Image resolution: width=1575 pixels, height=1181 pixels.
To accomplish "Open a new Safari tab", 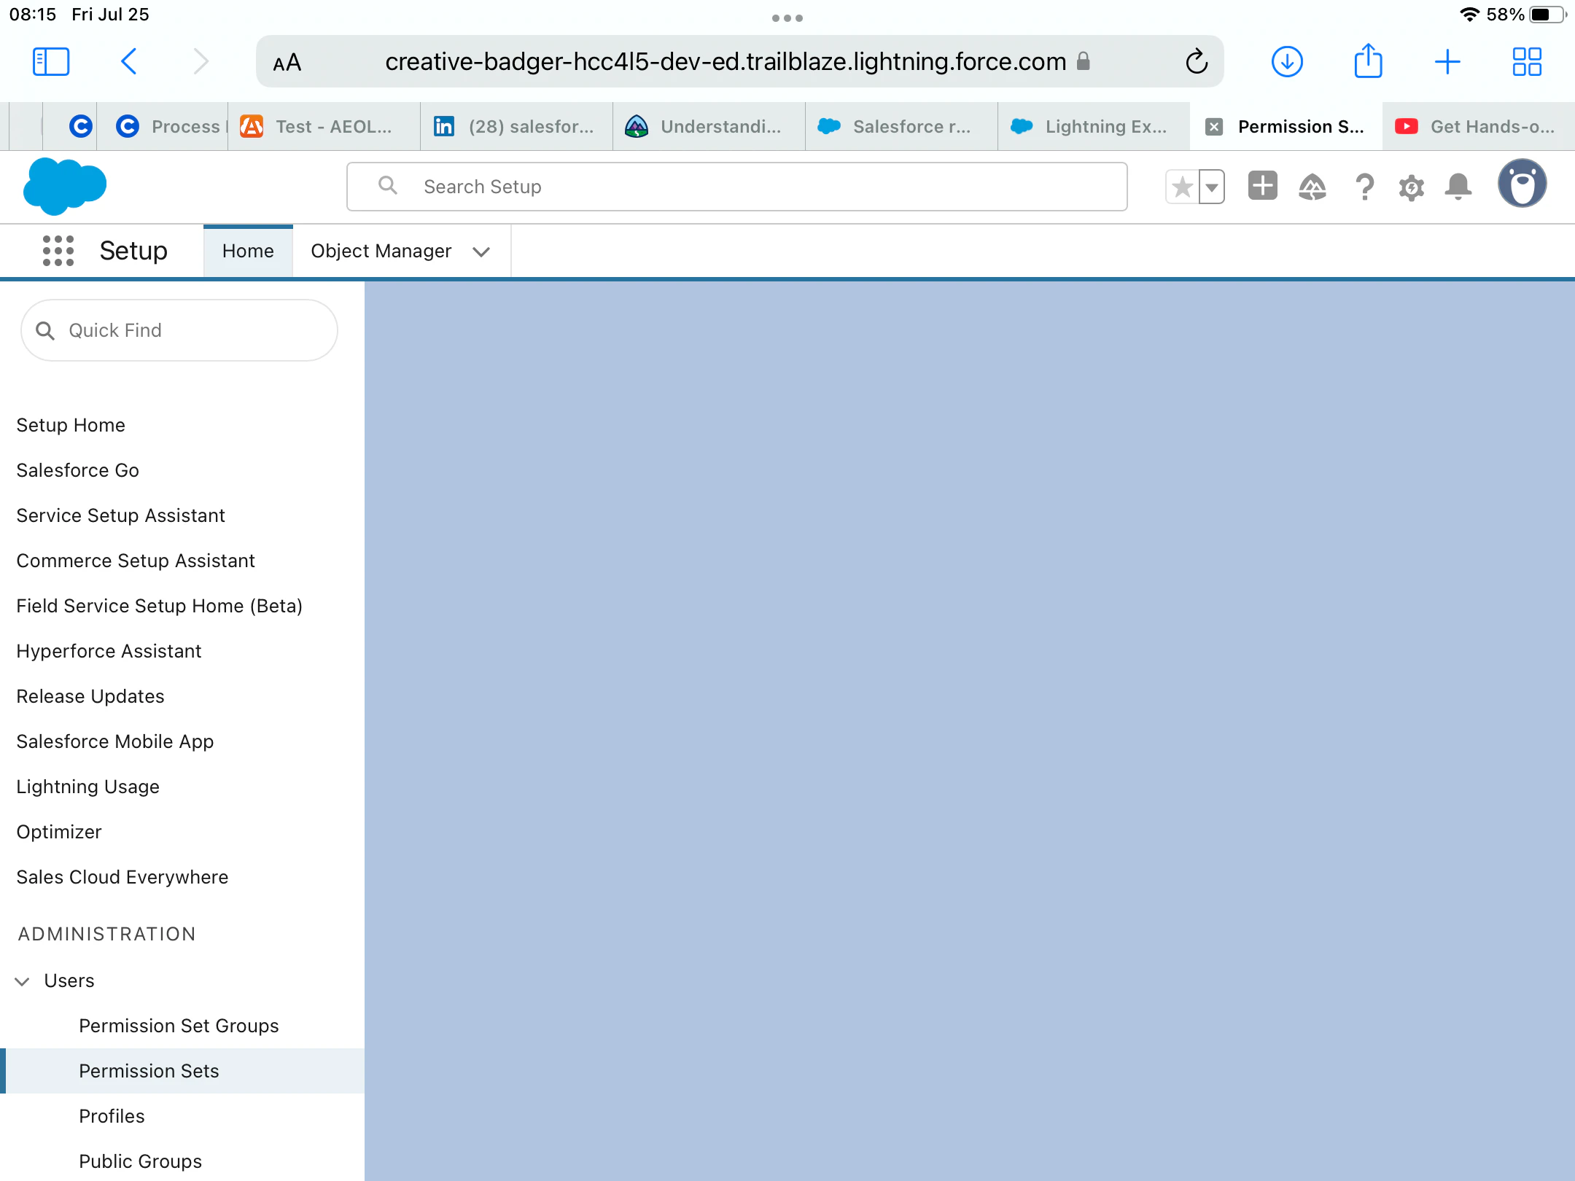I will click(x=1447, y=62).
